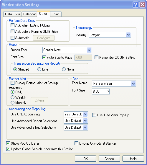Screen dimensions: 147x165
Task: Open Help for this dialog
Action: pyautogui.click(x=133, y=159)
